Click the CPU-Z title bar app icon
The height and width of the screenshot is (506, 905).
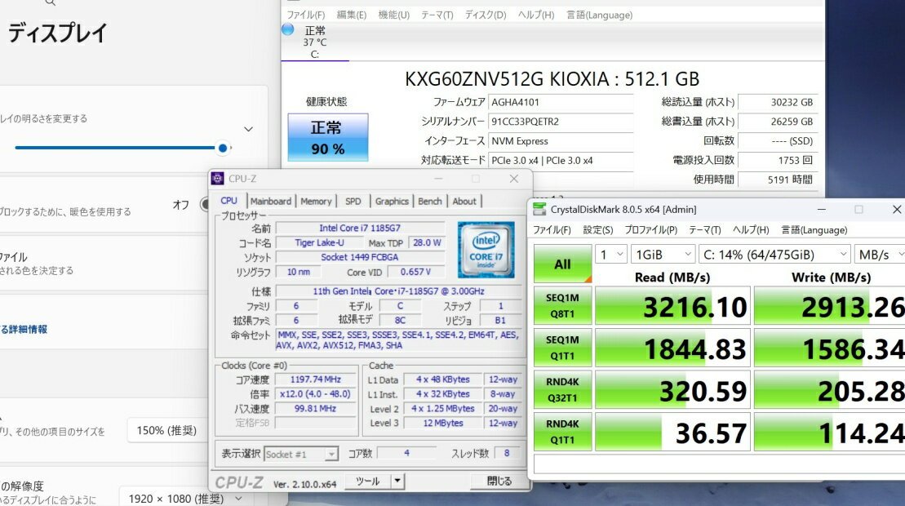pos(218,179)
